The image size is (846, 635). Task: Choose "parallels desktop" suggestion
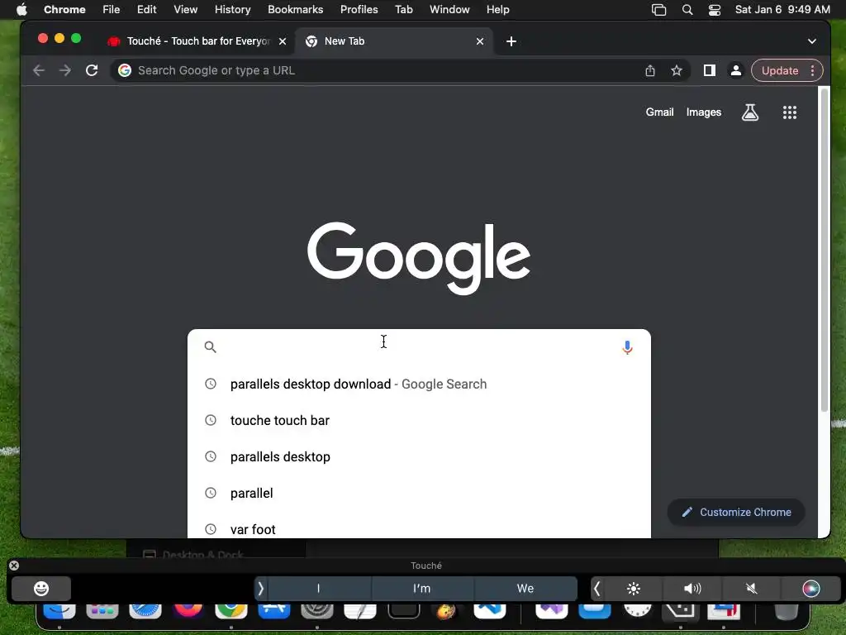point(419,456)
